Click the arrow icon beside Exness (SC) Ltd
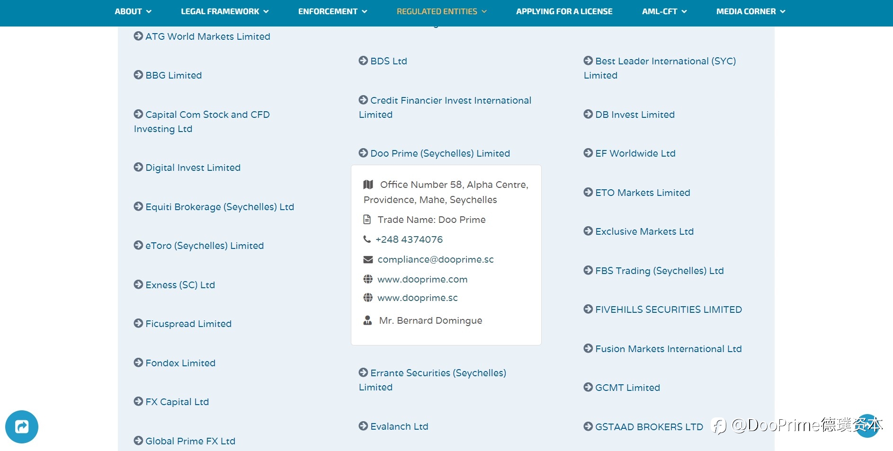 [138, 284]
